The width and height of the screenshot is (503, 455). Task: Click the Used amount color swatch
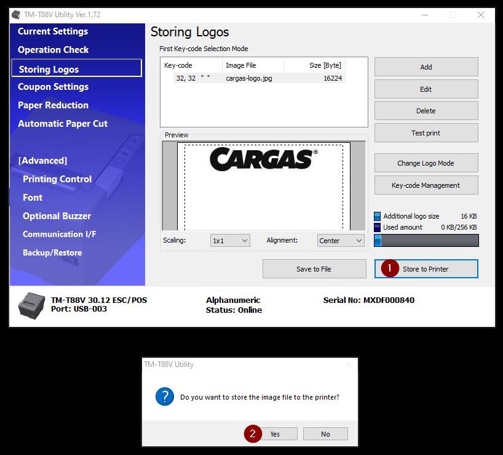[x=378, y=227]
